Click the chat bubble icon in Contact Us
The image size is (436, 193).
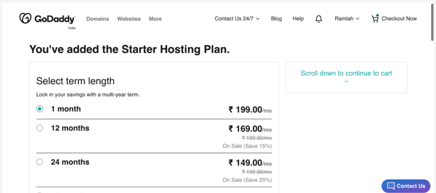[391, 186]
